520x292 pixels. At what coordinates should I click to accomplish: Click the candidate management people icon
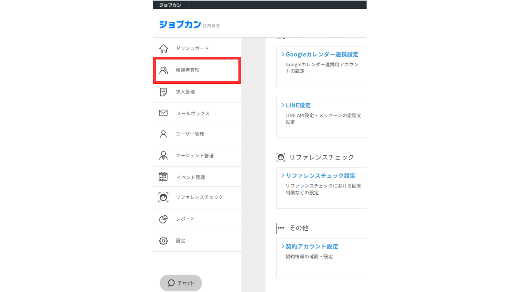pyautogui.click(x=163, y=70)
